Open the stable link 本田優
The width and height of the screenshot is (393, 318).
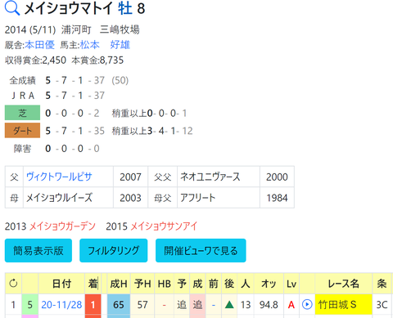click(x=40, y=45)
